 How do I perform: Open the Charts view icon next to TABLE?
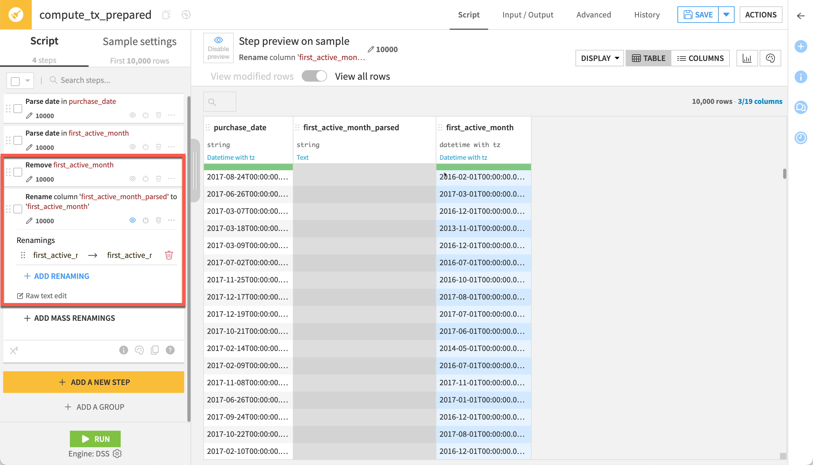tap(747, 58)
